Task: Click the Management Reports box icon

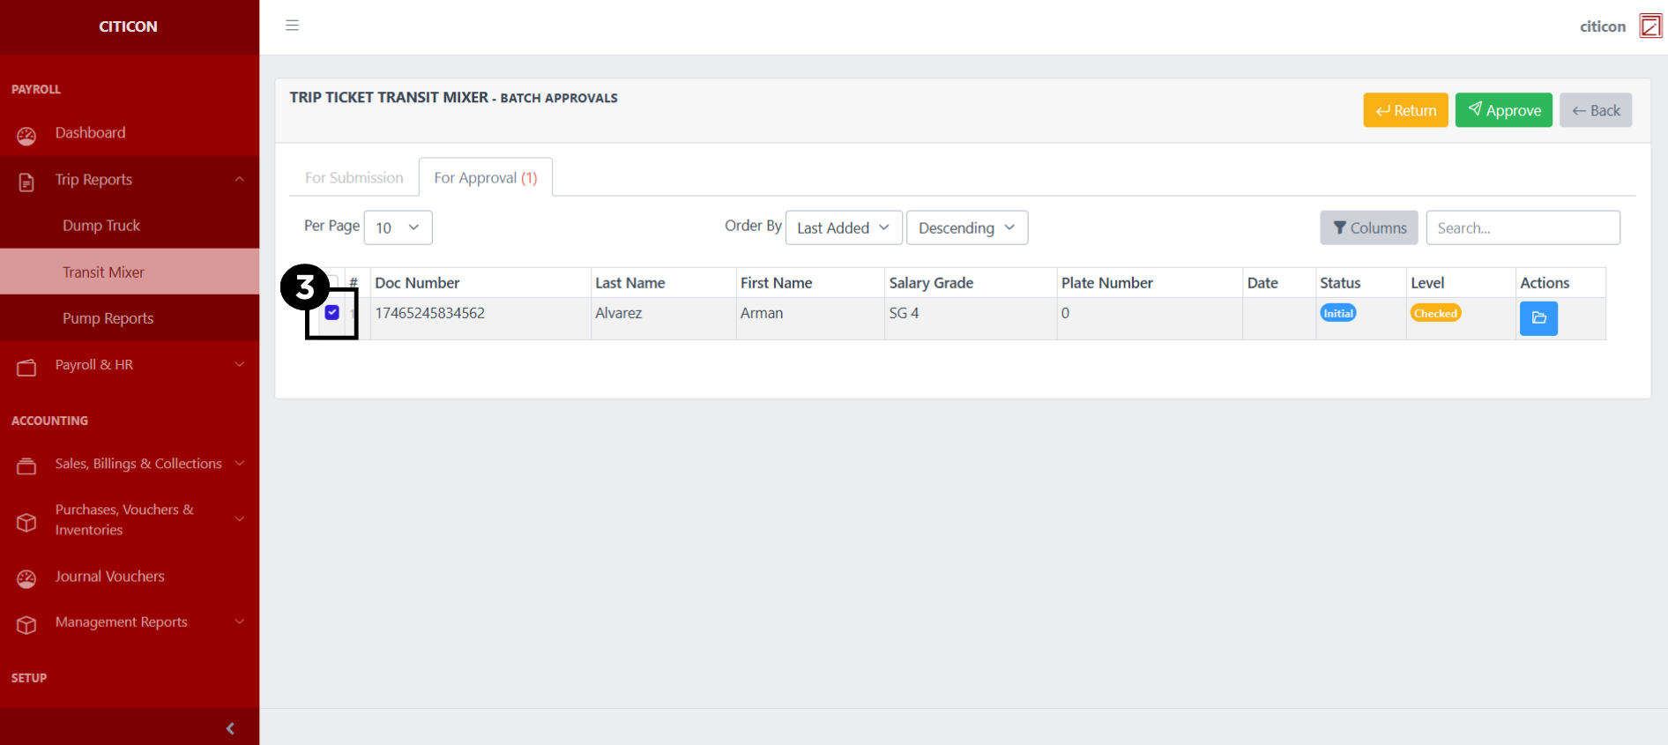Action: click(26, 624)
